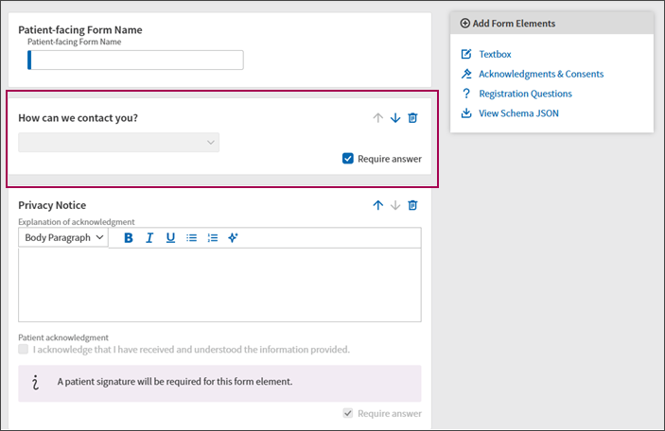Open the Body Paragraph style dropdown

[x=63, y=238]
